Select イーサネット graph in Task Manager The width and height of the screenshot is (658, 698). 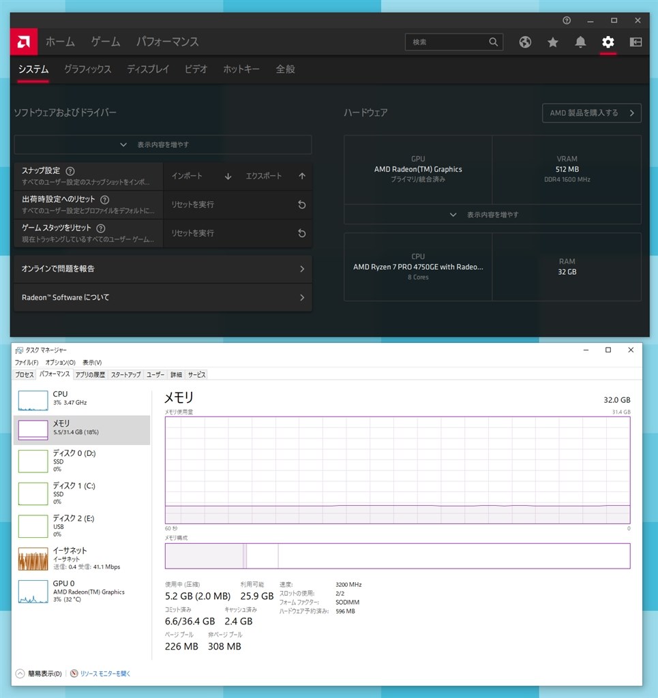[33, 559]
